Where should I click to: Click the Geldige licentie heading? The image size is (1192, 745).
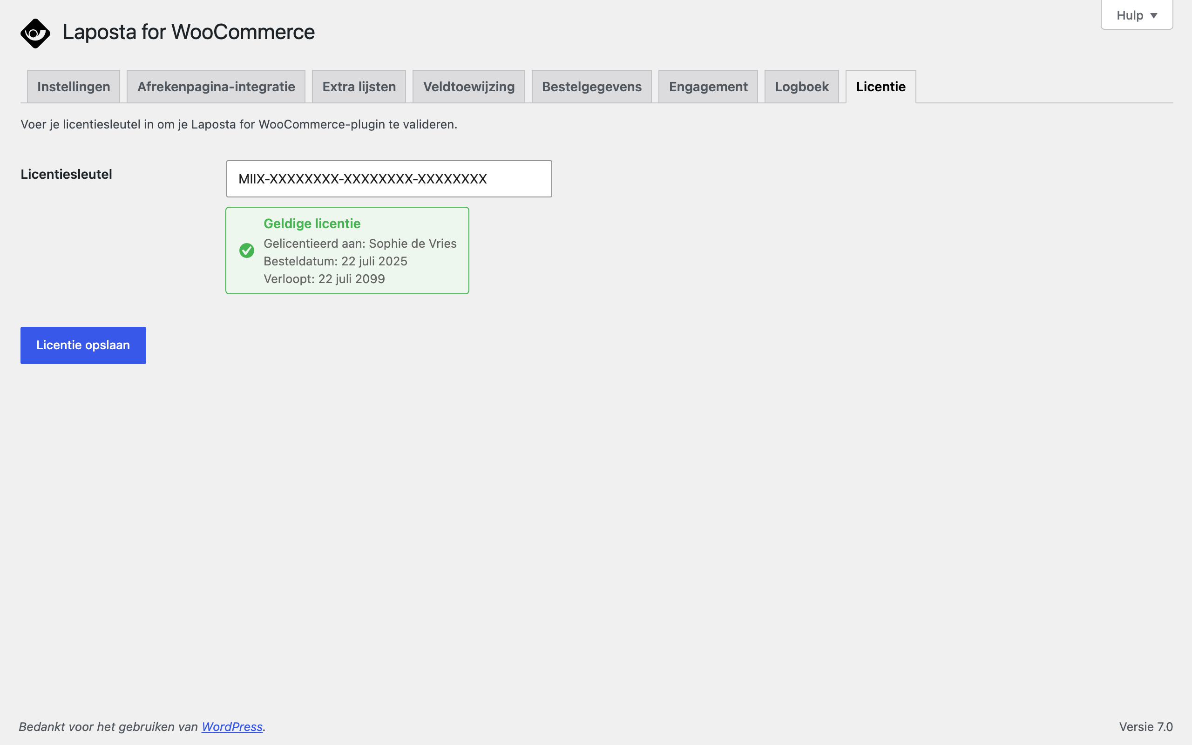tap(312, 223)
